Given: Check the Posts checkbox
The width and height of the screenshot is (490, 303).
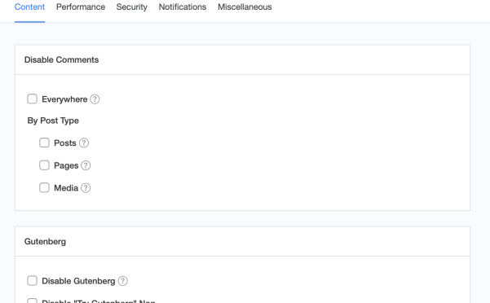Looking at the screenshot, I should [x=44, y=143].
